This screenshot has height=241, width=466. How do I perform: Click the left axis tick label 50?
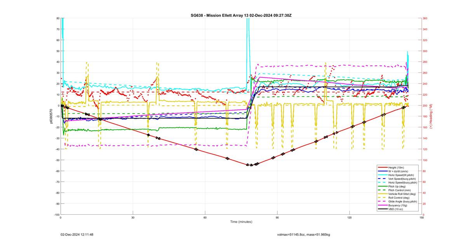tap(57, 51)
